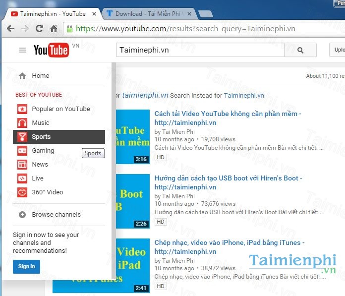Click the Taimienphi favicon on second tab
Image resolution: width=345 pixels, height=296 pixels.
point(110,14)
